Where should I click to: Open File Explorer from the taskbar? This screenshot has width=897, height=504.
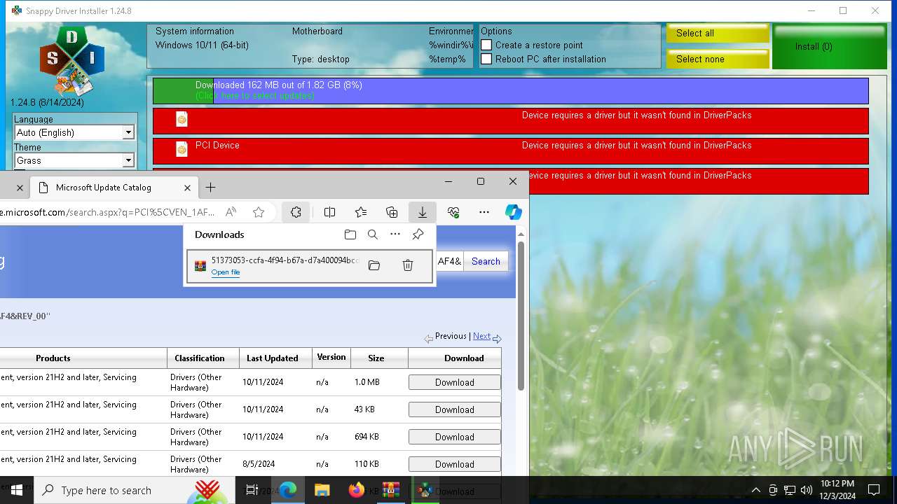[322, 490]
